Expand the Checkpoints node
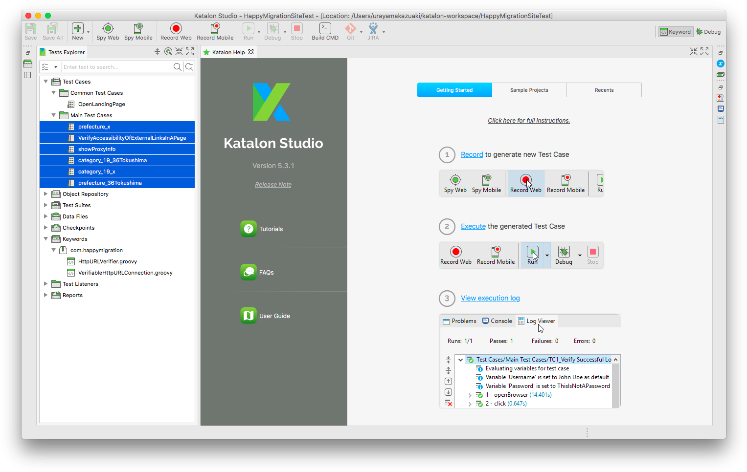Screen dimensions: 747x472 point(46,228)
